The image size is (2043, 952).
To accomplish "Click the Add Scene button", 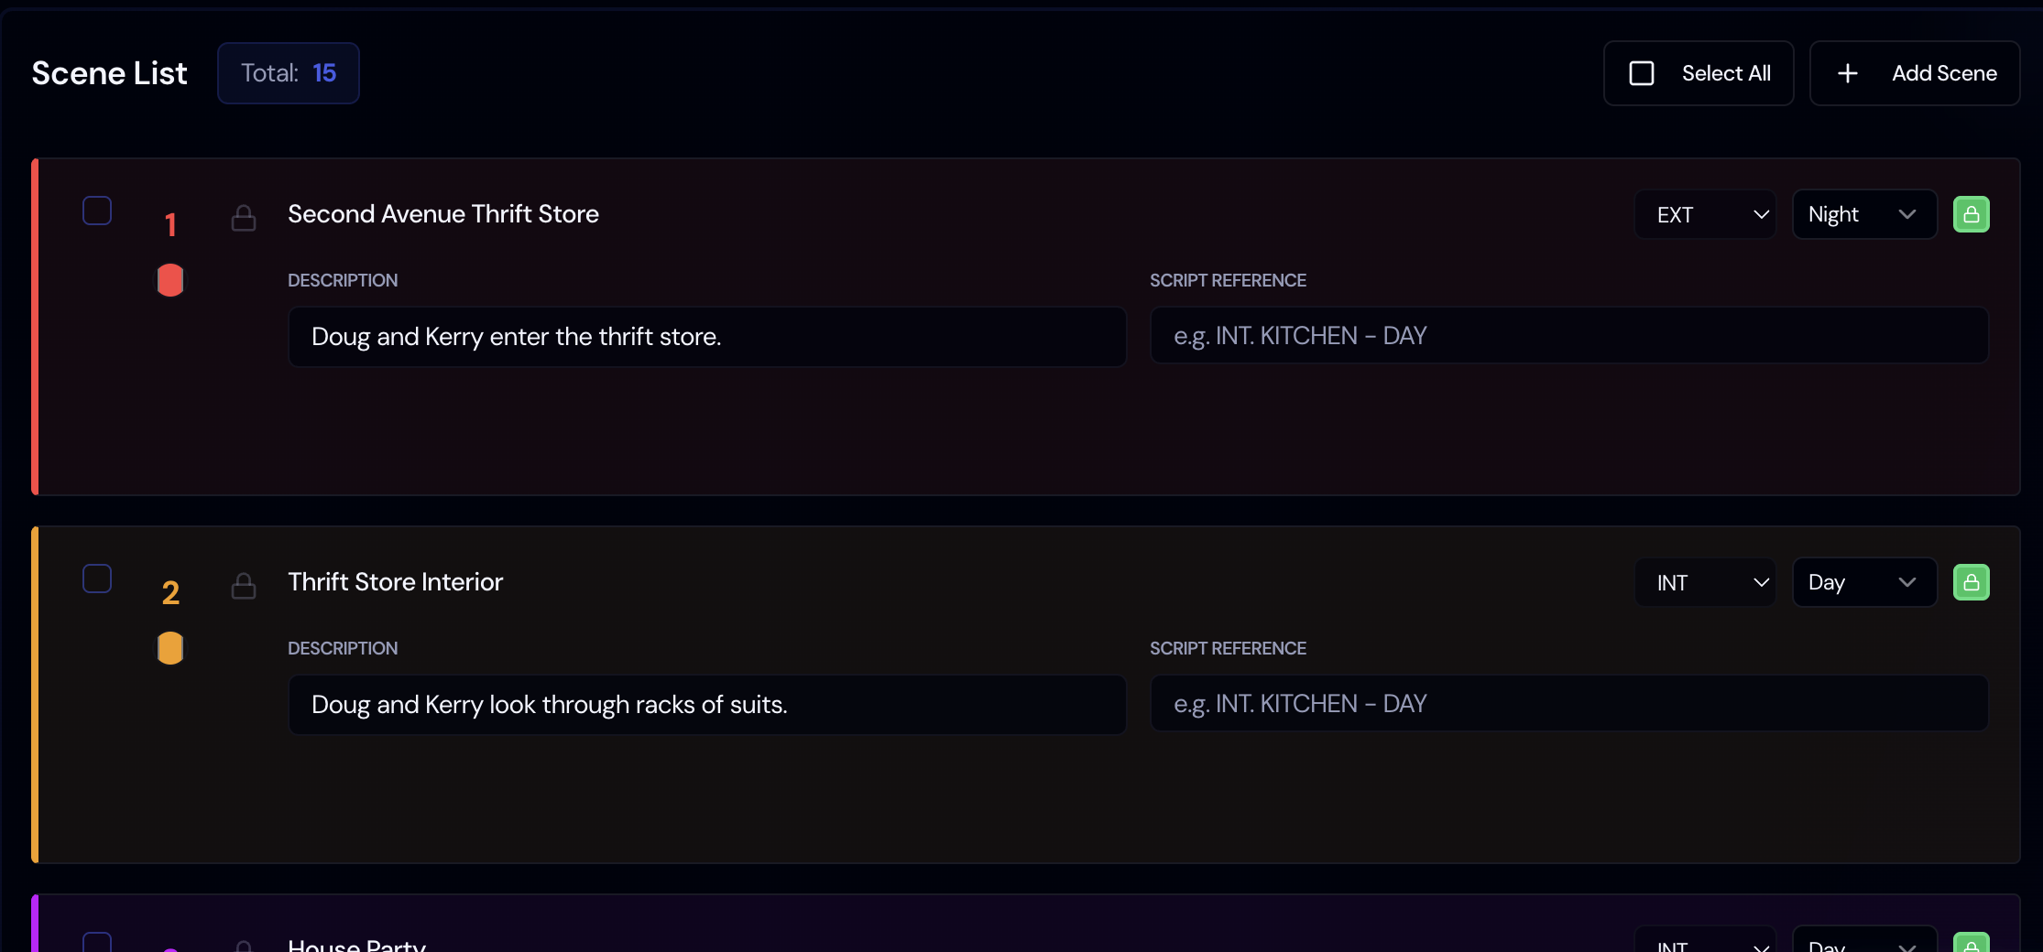I will (1915, 72).
